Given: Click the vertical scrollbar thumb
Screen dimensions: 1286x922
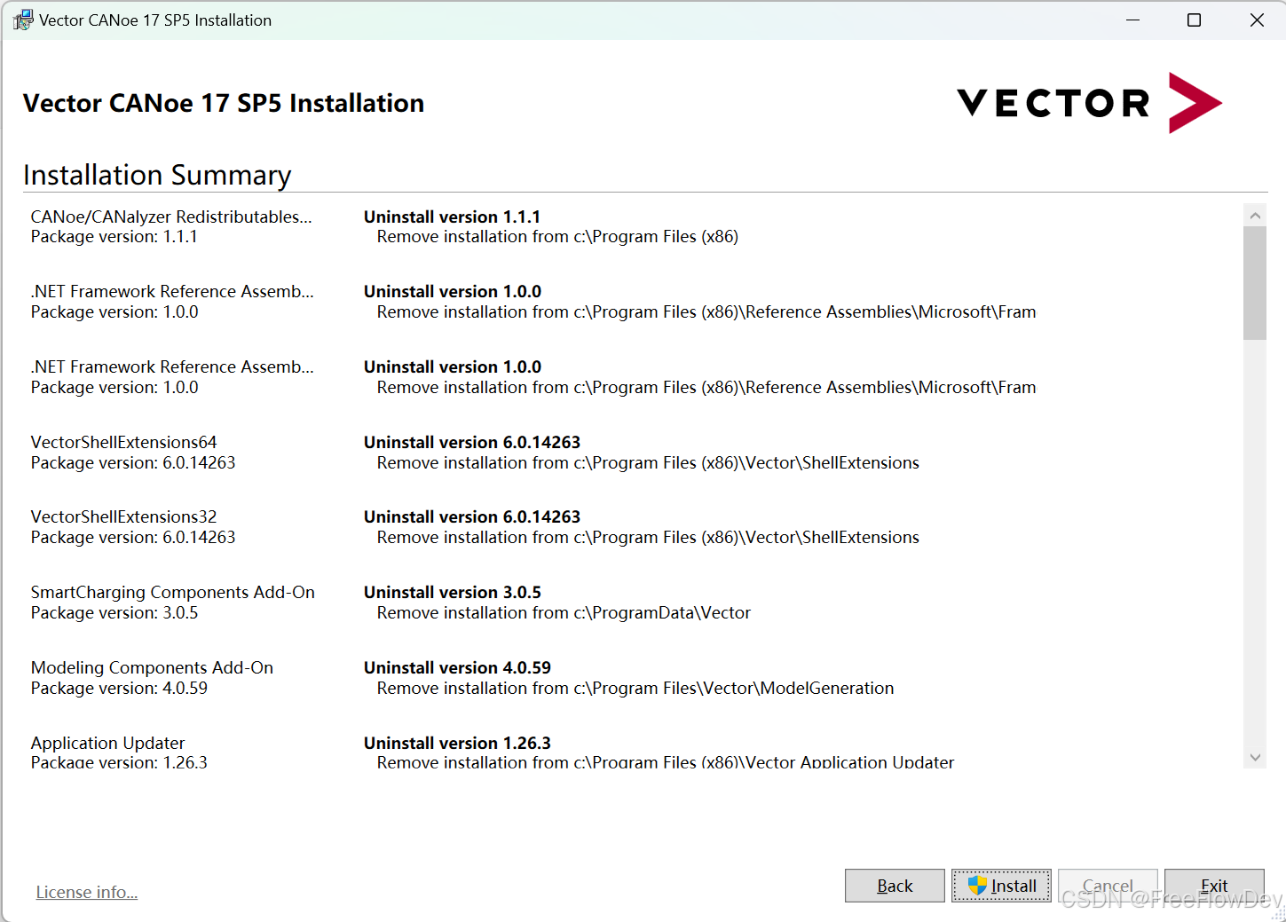Looking at the screenshot, I should (x=1255, y=283).
